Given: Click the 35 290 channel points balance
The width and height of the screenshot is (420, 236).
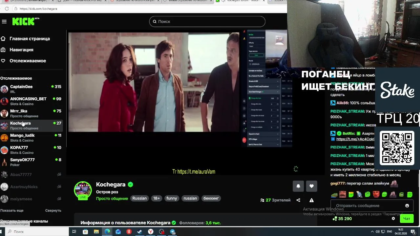Looking at the screenshot, I should [342, 219].
